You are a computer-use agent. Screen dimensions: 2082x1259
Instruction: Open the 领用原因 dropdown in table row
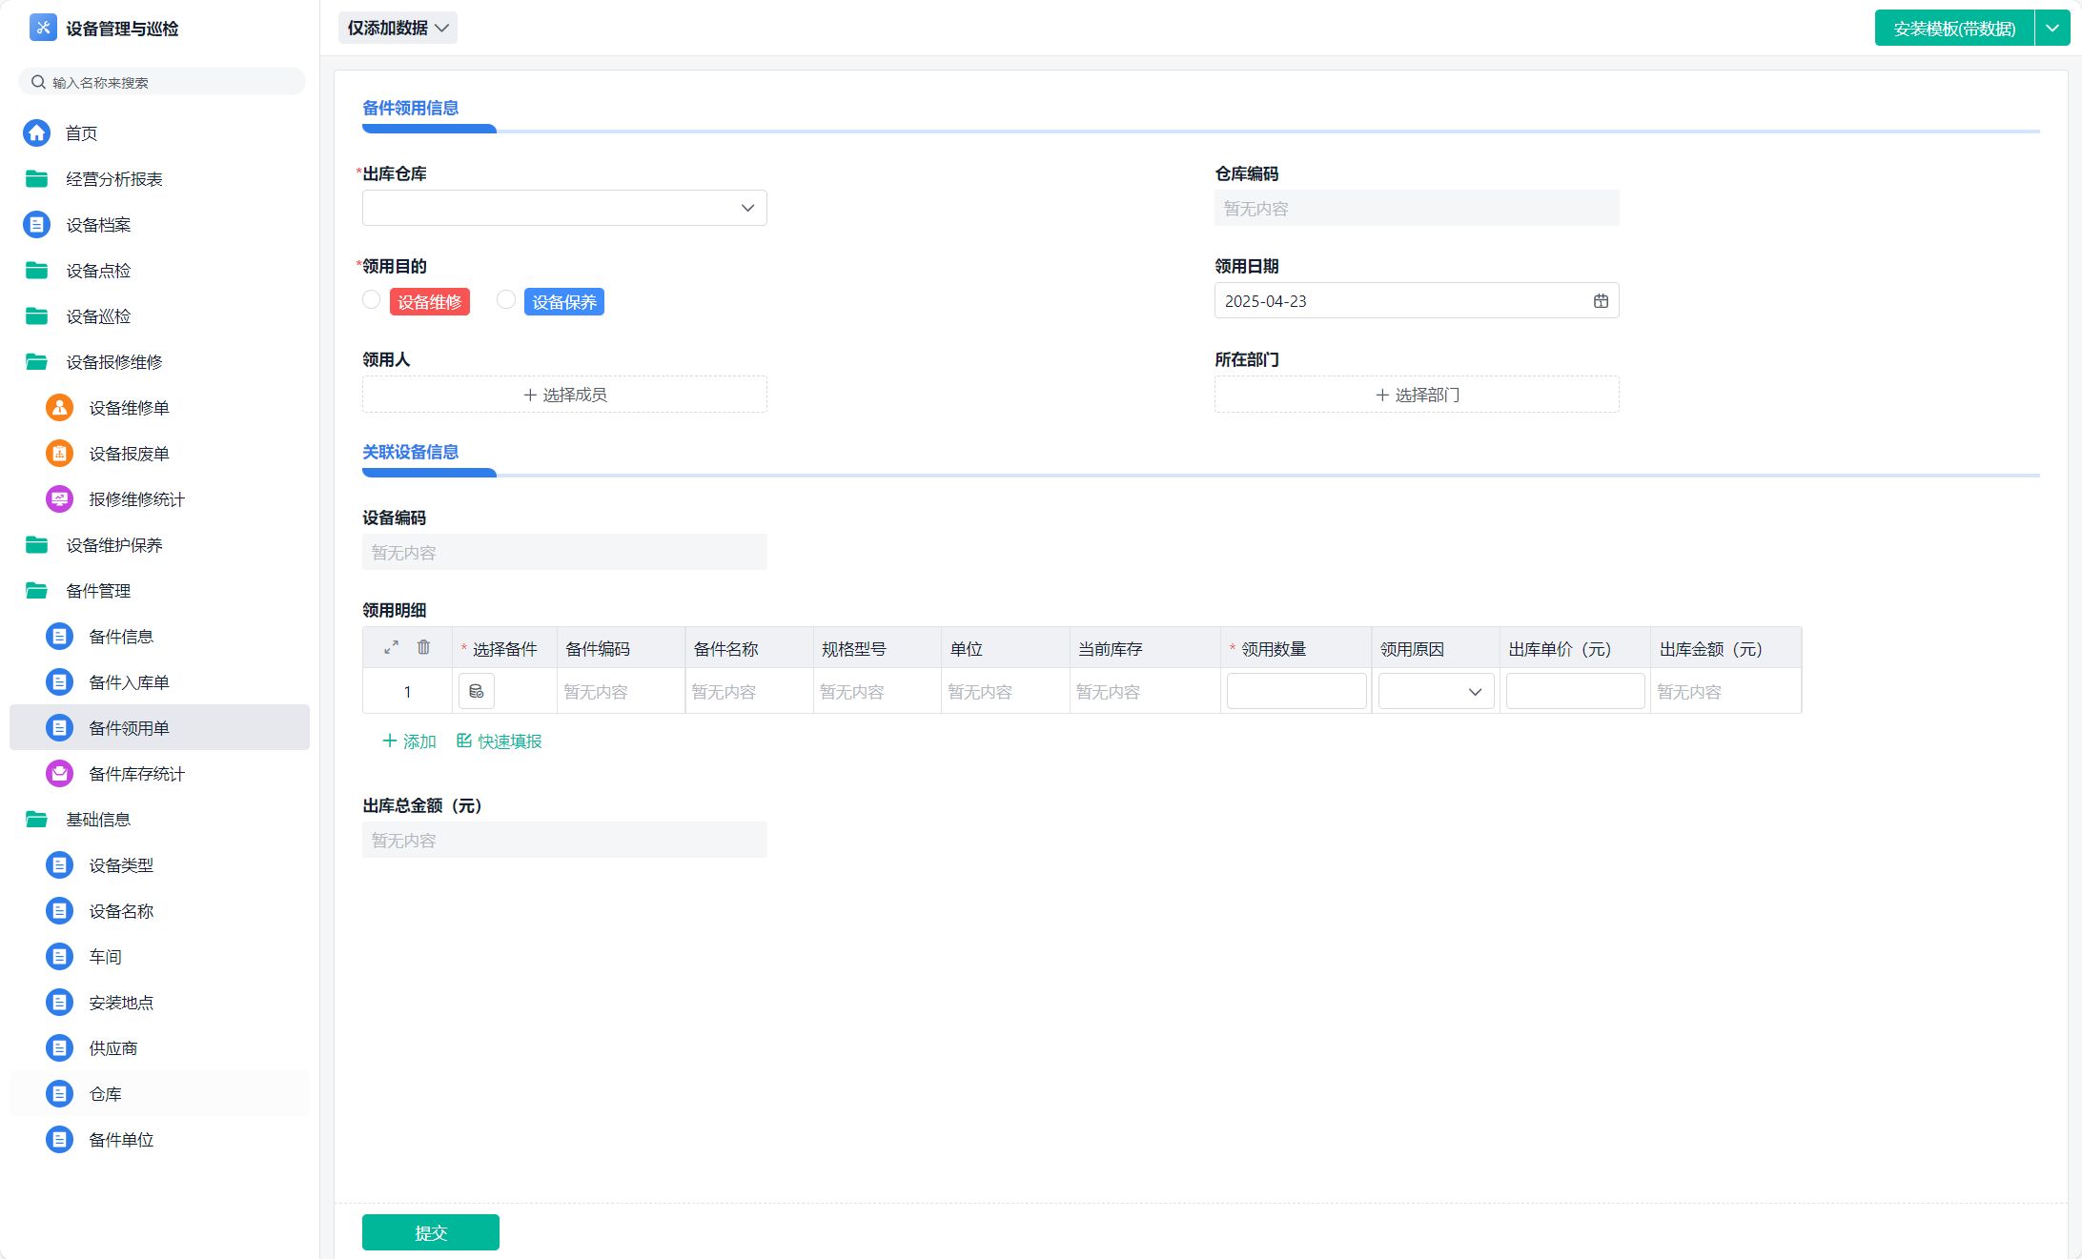(1436, 692)
